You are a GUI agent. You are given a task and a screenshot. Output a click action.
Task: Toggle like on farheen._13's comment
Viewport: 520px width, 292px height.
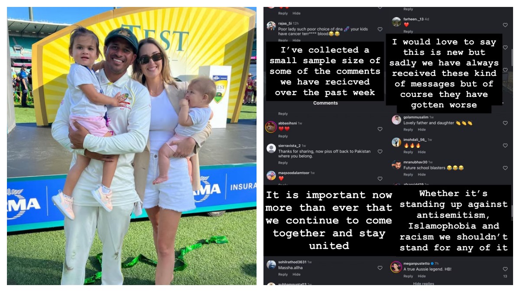point(505,25)
